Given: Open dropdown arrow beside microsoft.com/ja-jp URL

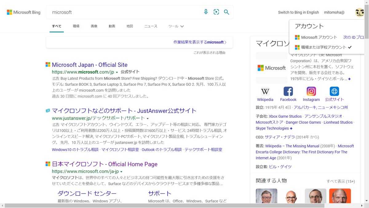Looking at the screenshot, I should click(121, 172).
